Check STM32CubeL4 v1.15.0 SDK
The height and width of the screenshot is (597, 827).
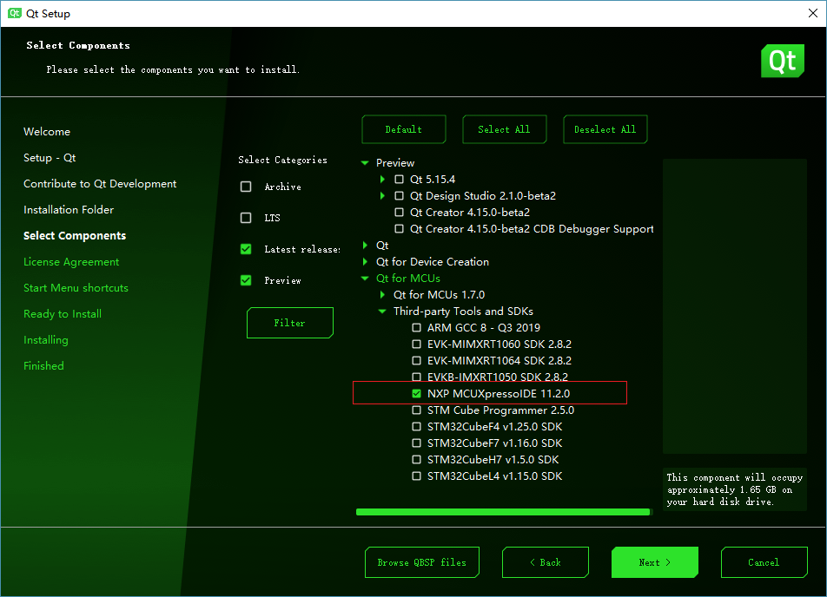[417, 476]
